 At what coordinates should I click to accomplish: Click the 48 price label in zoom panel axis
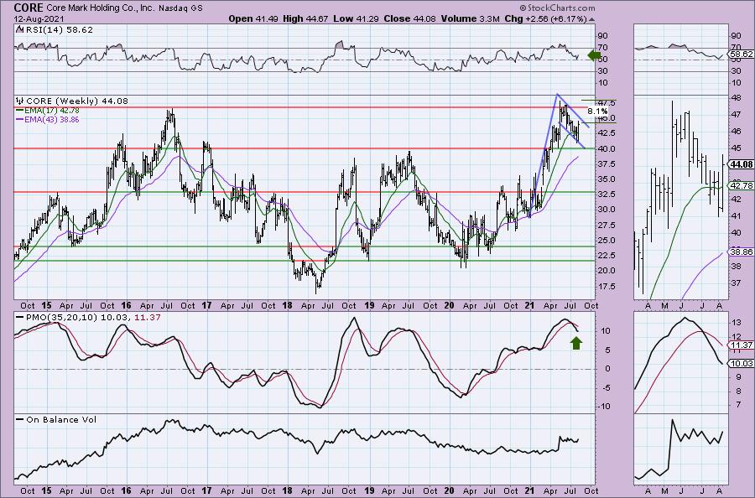coord(735,98)
